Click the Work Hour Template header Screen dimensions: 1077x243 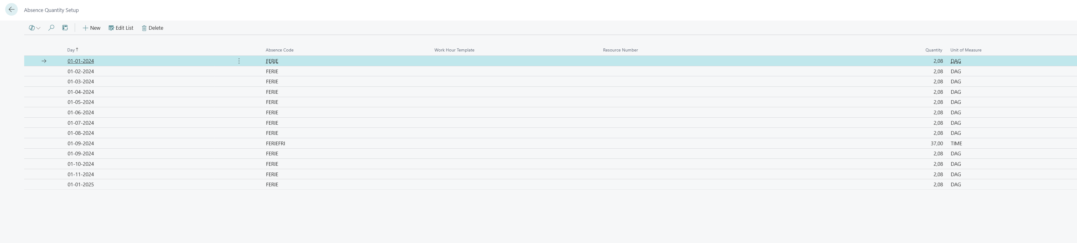[454, 50]
